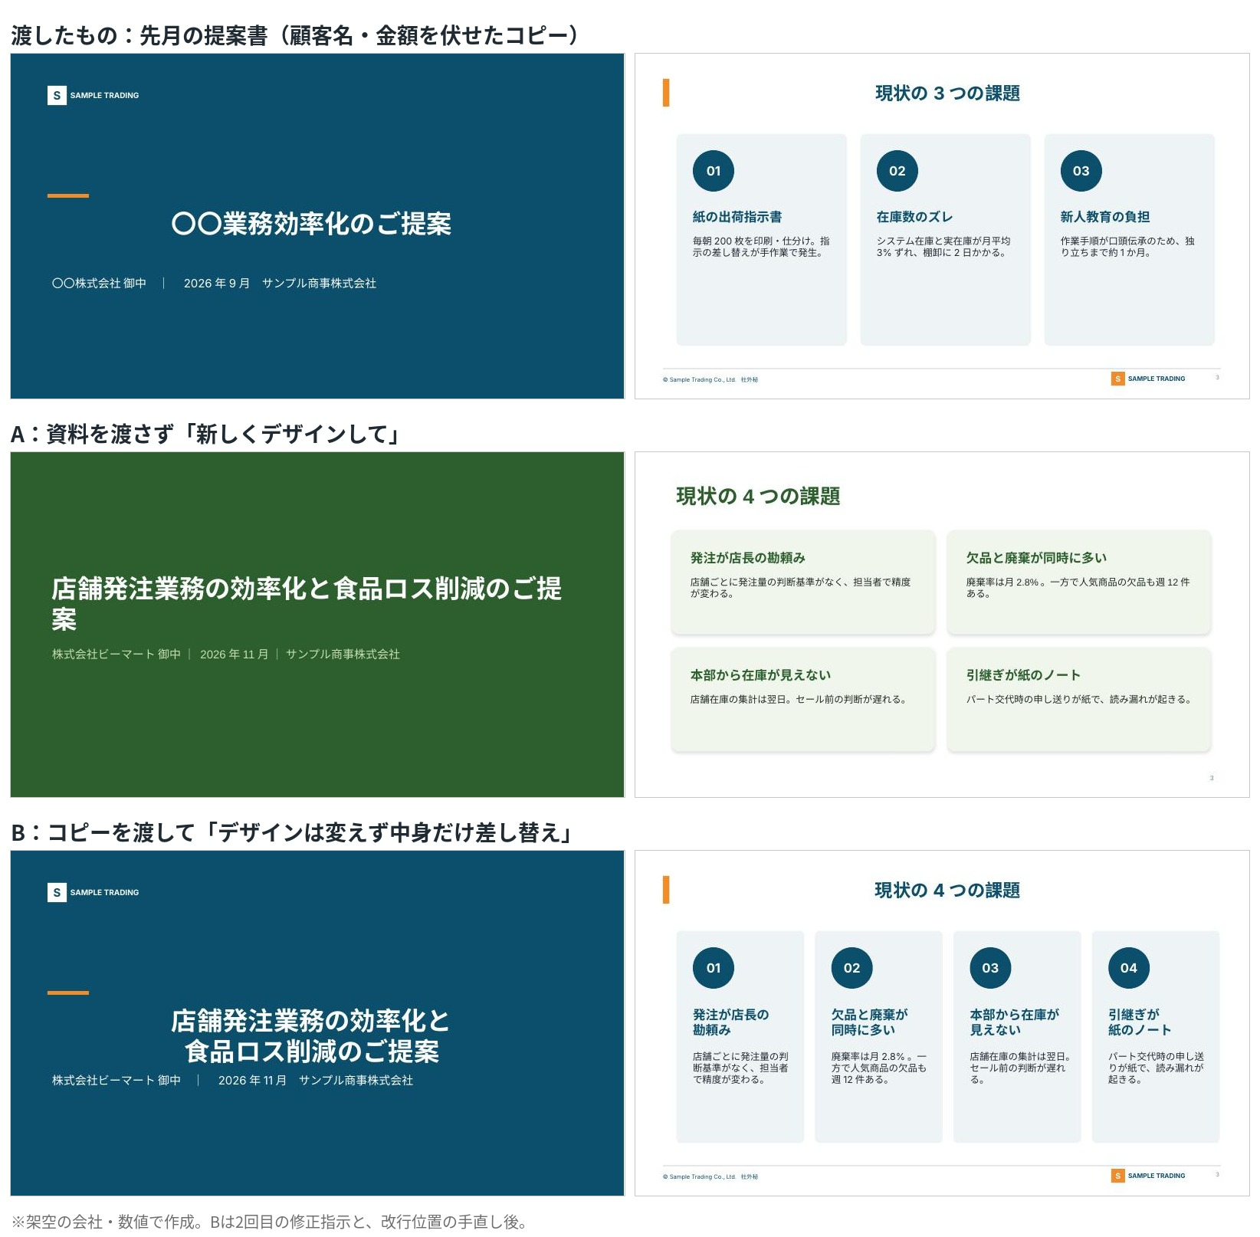The width and height of the screenshot is (1260, 1237).
Task: Click the card title "新人教育の負担"
Action: click(1105, 217)
